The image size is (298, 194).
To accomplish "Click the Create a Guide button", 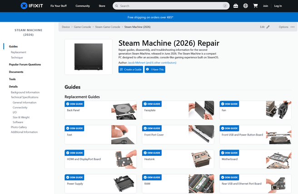I will (x=131, y=69).
